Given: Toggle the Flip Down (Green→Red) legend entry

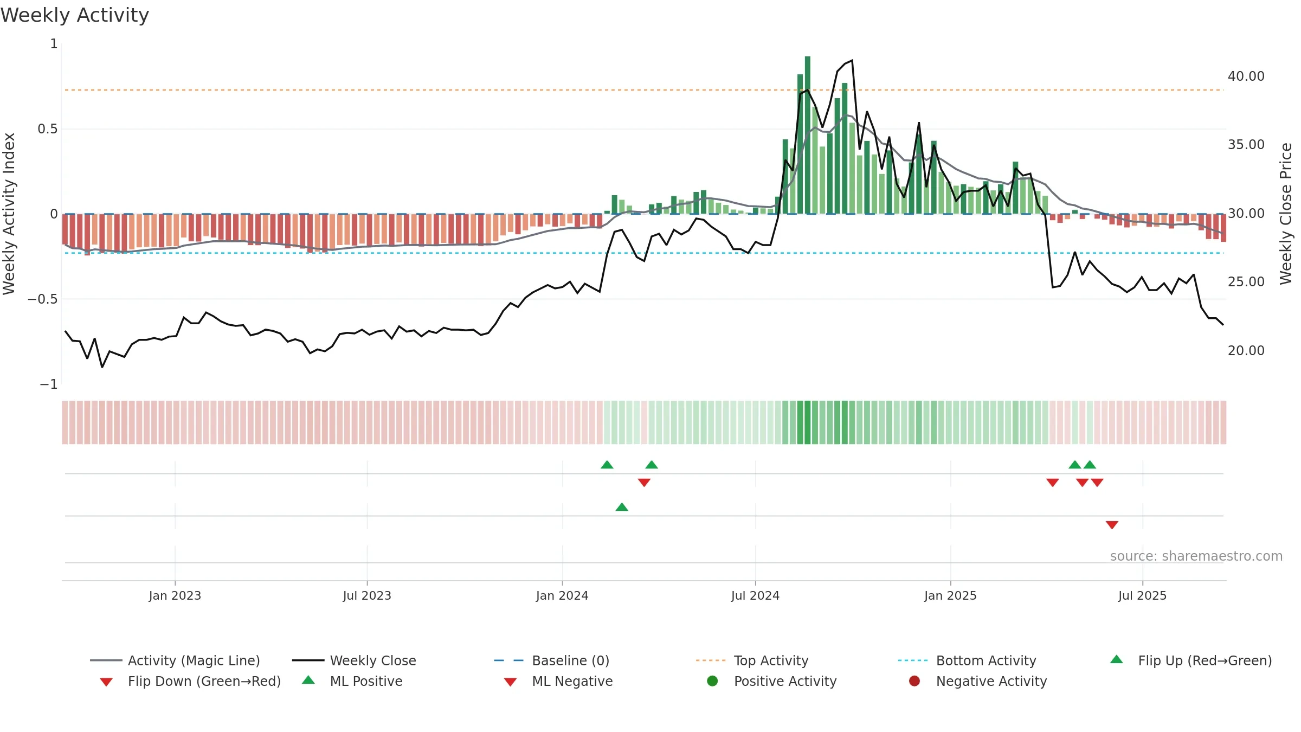Looking at the screenshot, I should pyautogui.click(x=190, y=681).
